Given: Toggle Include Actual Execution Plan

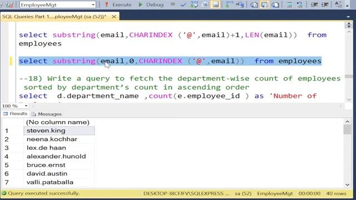Looking at the screenshot, I should 229,4.
